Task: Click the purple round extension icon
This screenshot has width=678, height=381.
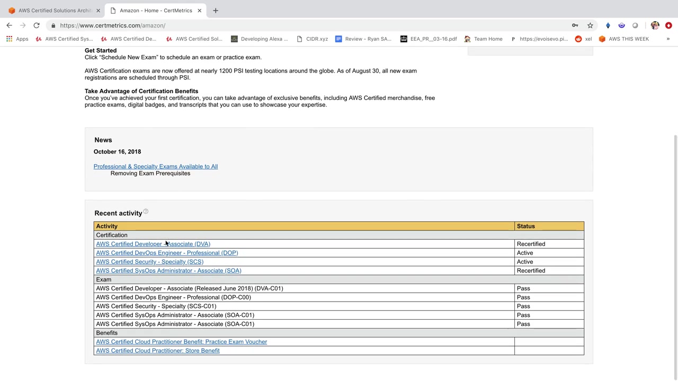Action: (x=621, y=25)
